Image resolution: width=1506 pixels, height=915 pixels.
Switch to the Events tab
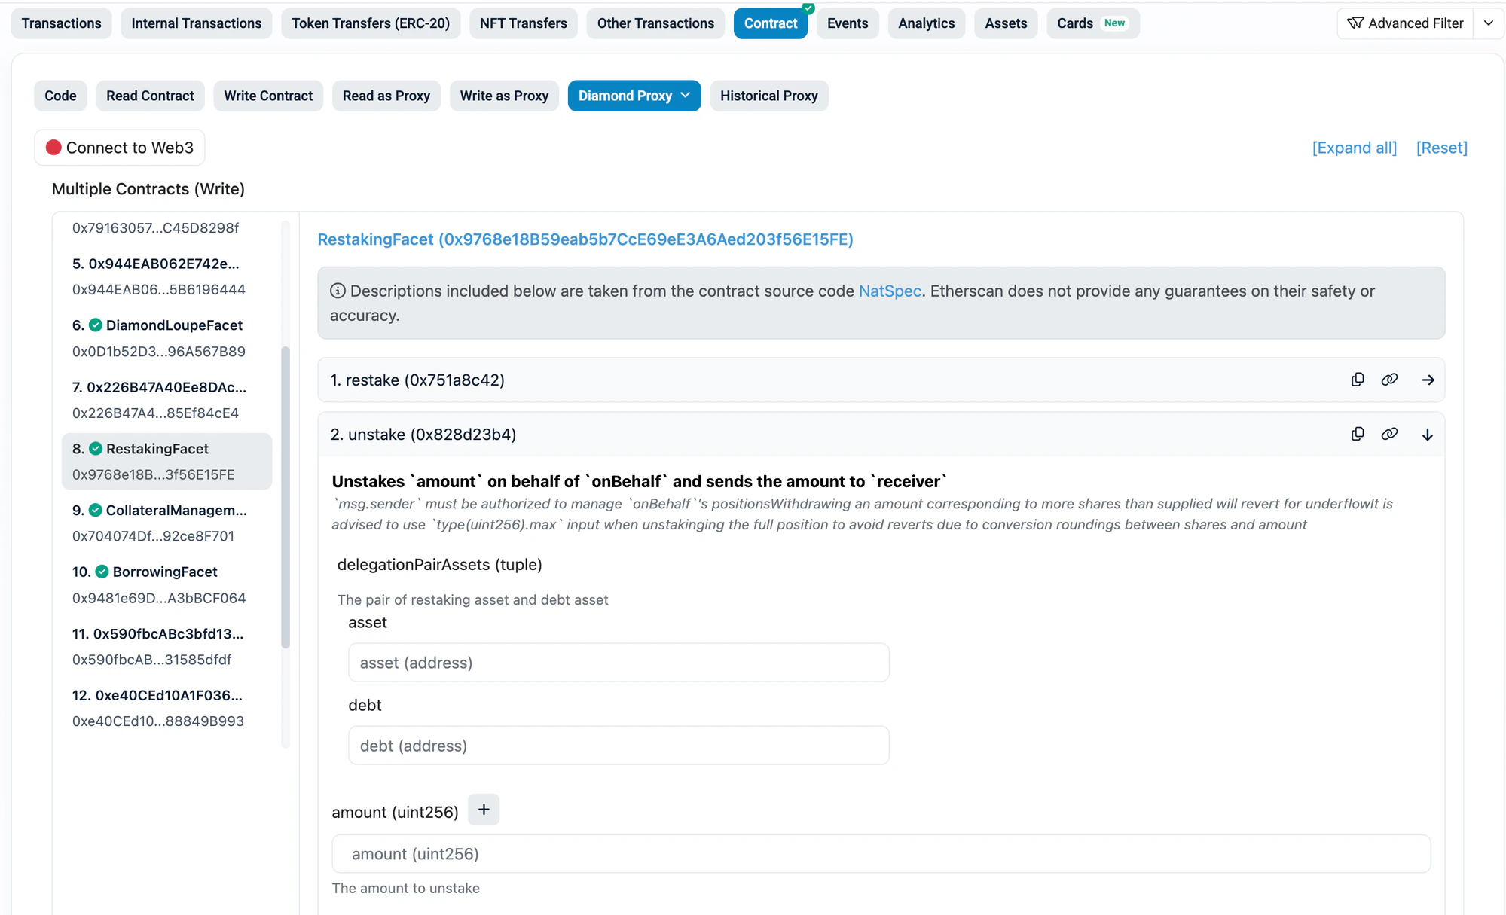847,23
